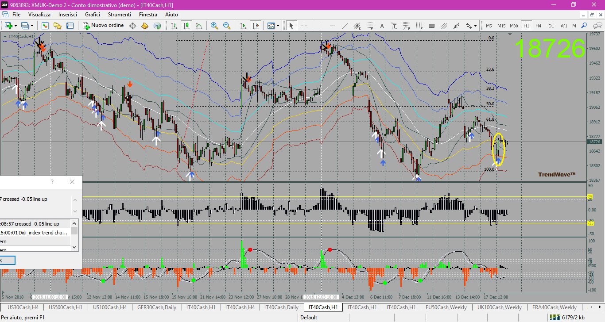Screen dimensions: 605x322
Task: Draw a vertical line
Action: pos(320,26)
